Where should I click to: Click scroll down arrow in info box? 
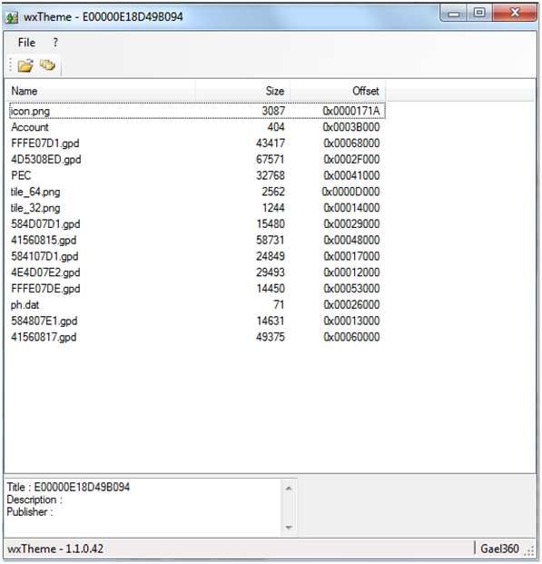pyautogui.click(x=289, y=528)
